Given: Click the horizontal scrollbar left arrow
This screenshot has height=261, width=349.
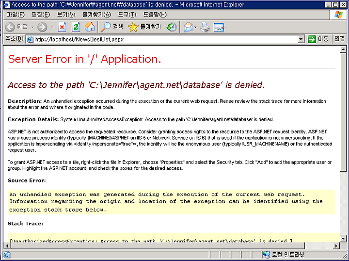Looking at the screenshot, I should pos(7,246).
